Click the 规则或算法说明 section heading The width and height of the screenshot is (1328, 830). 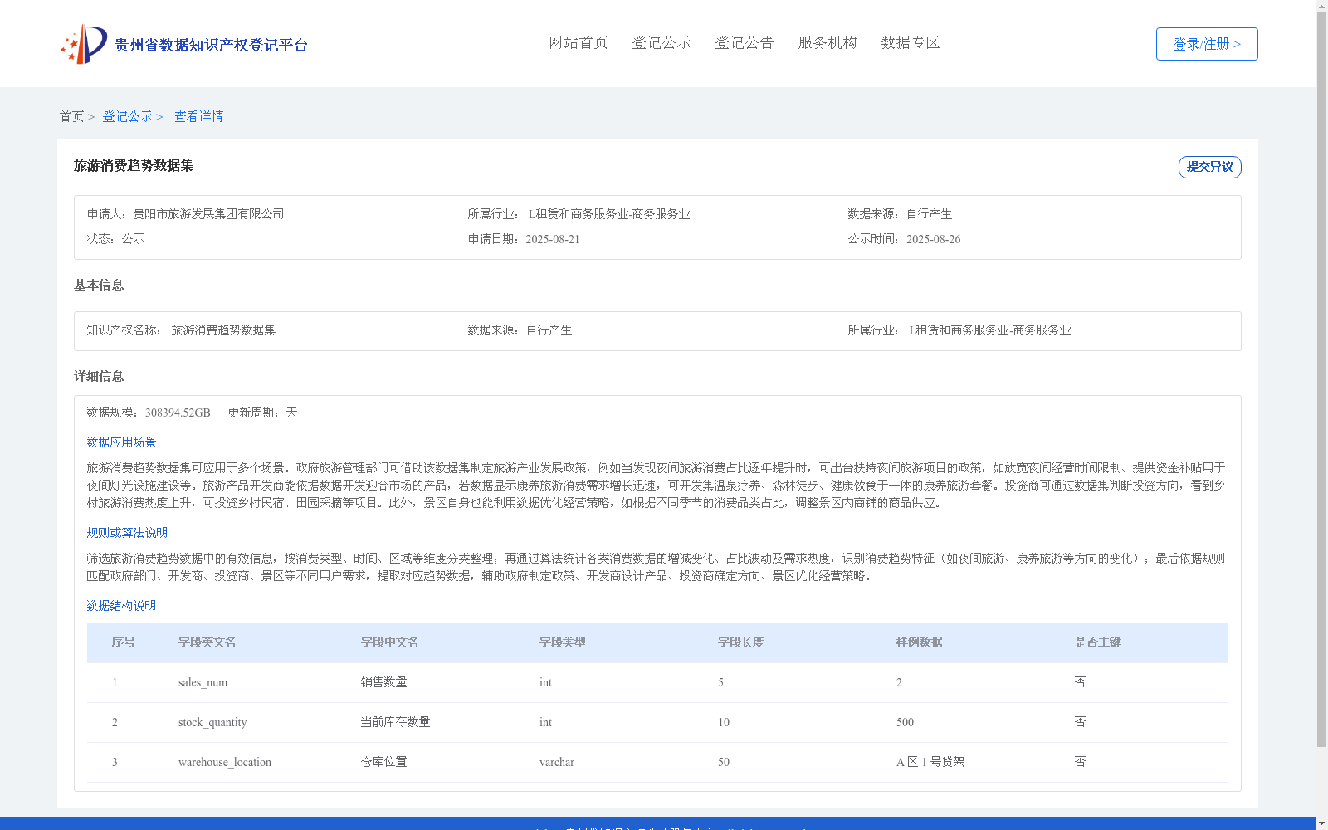pos(127,533)
